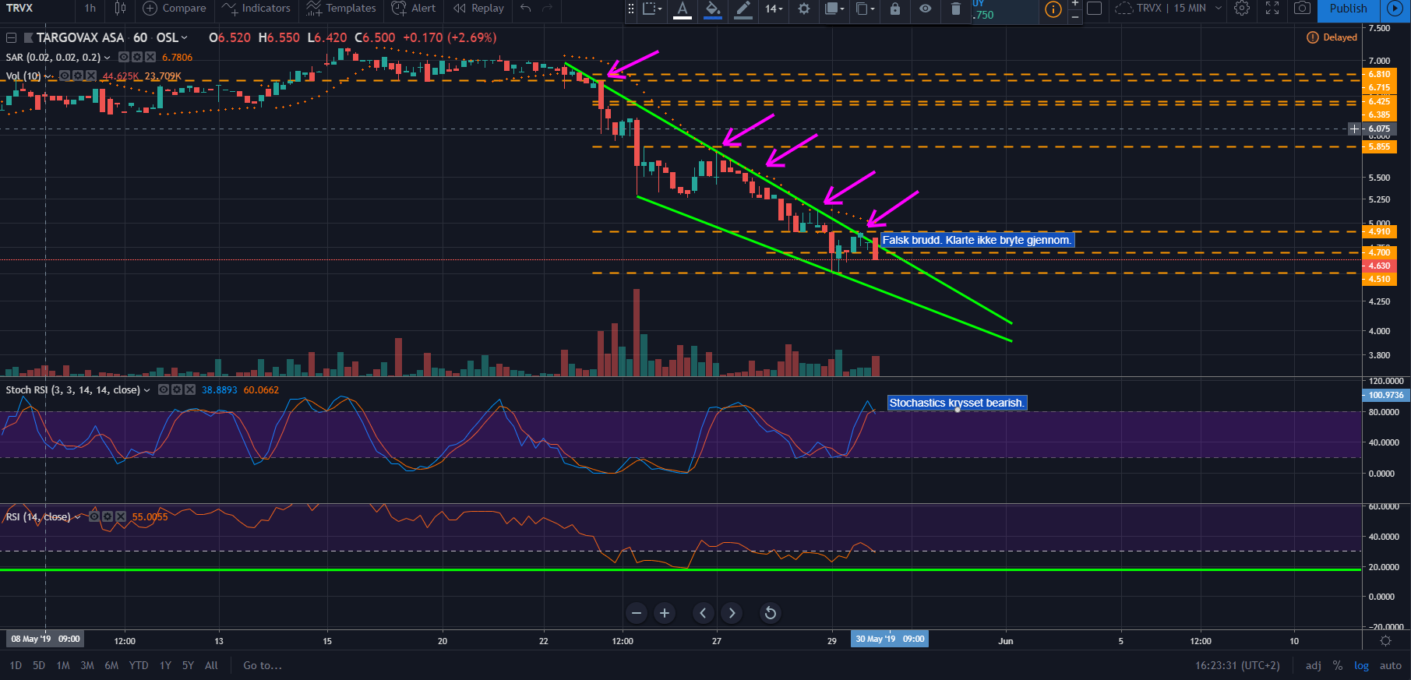This screenshot has height=680, width=1411.
Task: Toggle auto scale option
Action: tap(1390, 665)
